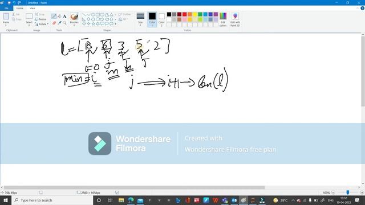Click zoom in plus button
Screen dimensions: 365x205
point(362,192)
